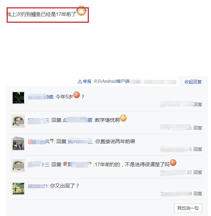Open the avatar next to the 17年前钓的 comment
This screenshot has width=211, height=216.
click(18, 166)
